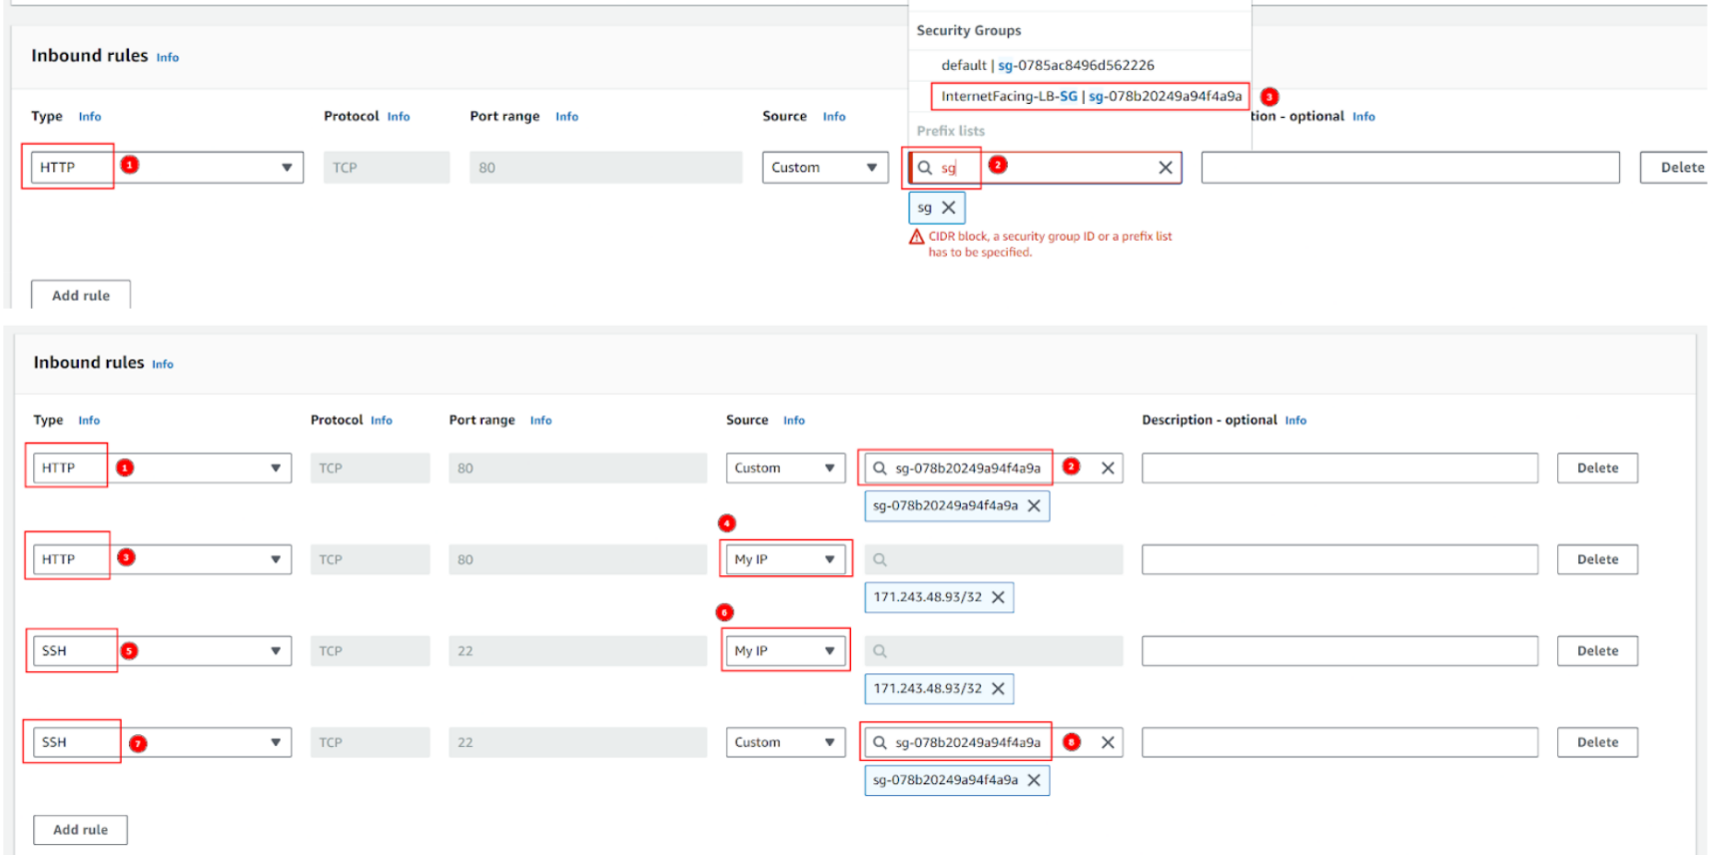This screenshot has width=1710, height=855.
Task: Clear the 'sg' search text in upper panel
Action: [1165, 168]
